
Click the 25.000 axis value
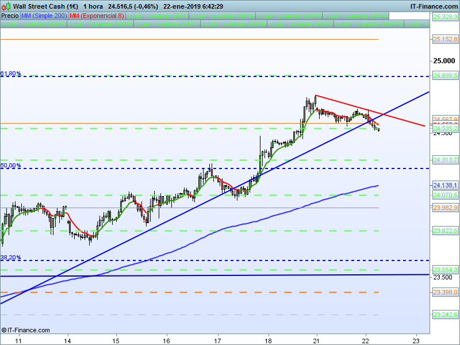[444, 61]
